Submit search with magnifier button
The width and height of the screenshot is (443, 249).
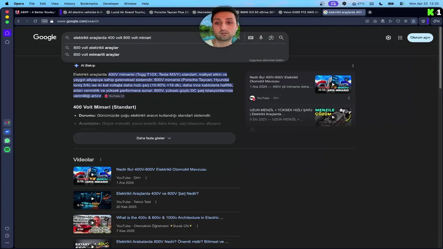click(x=281, y=38)
